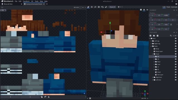Open the dropdown arrow beside the last toolbar icon

click(121, 7)
